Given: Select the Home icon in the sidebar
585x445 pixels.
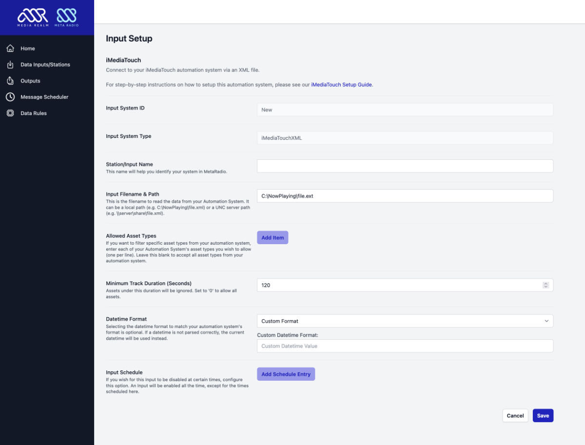Looking at the screenshot, I should pos(10,48).
